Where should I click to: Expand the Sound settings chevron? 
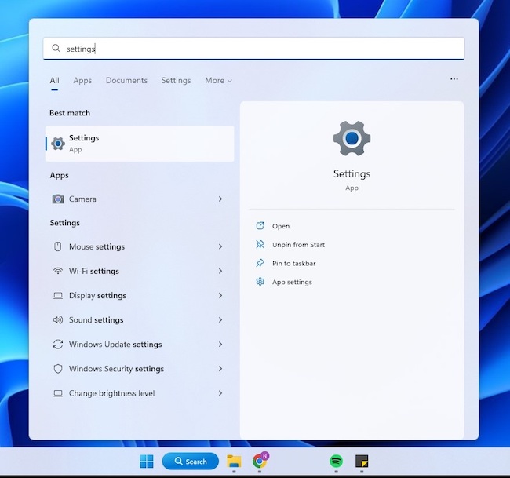220,320
